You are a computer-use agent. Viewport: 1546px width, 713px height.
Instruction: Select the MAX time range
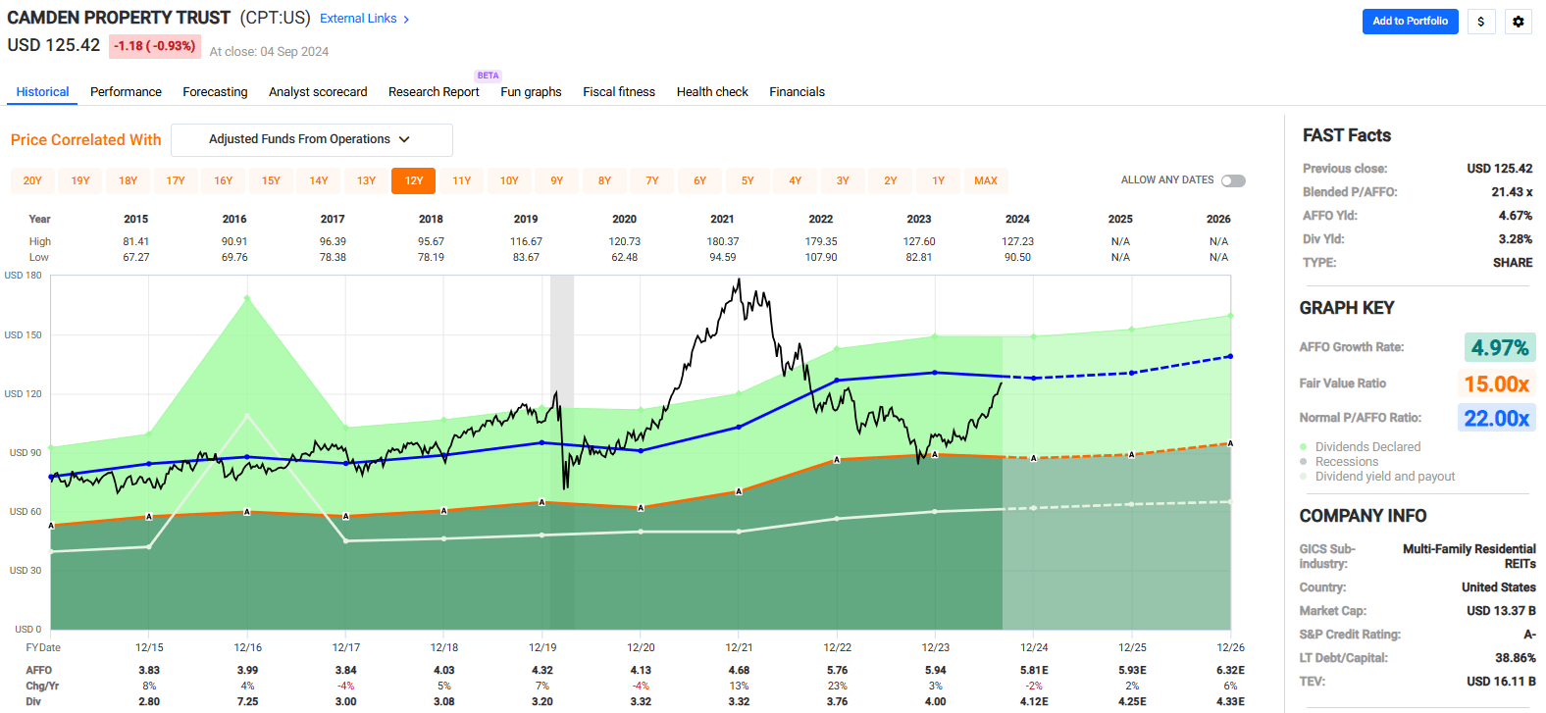tap(986, 180)
